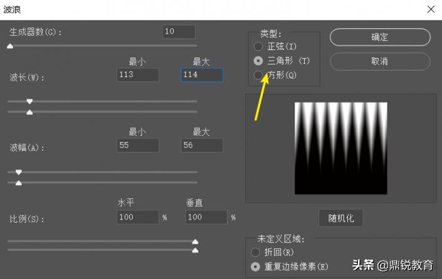442x279 pixels.
Task: Click the 水平 scale percentage field
Action: coord(138,217)
